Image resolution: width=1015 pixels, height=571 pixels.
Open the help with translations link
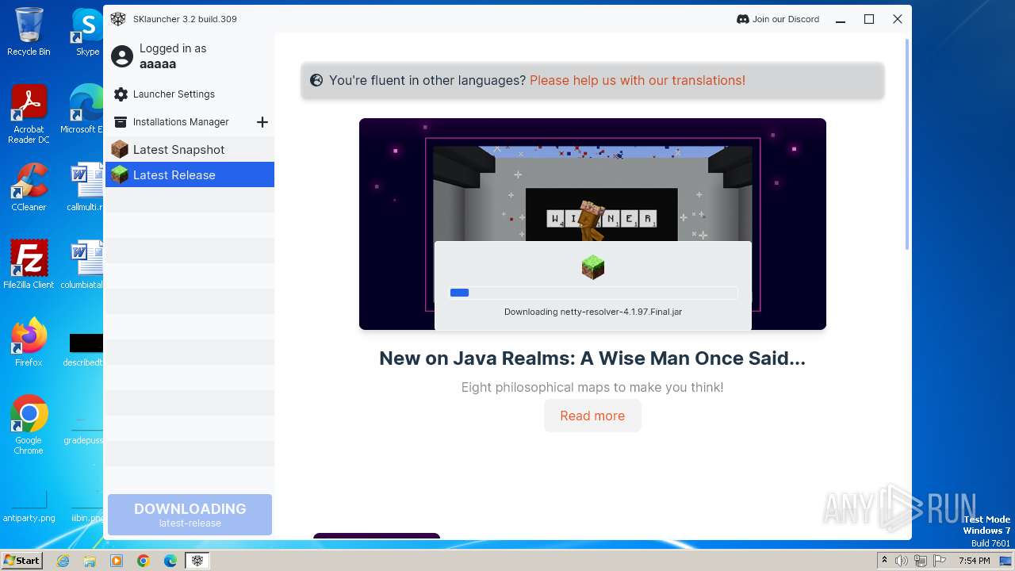638,80
